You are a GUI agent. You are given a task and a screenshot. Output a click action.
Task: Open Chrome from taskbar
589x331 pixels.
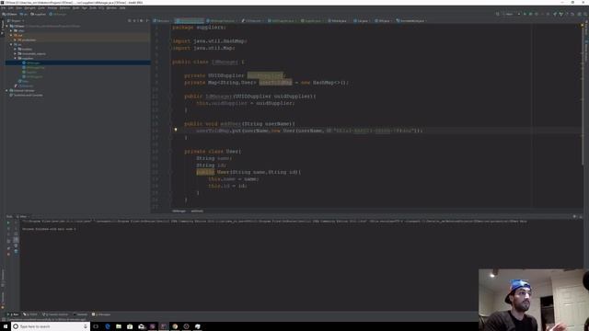(175, 326)
